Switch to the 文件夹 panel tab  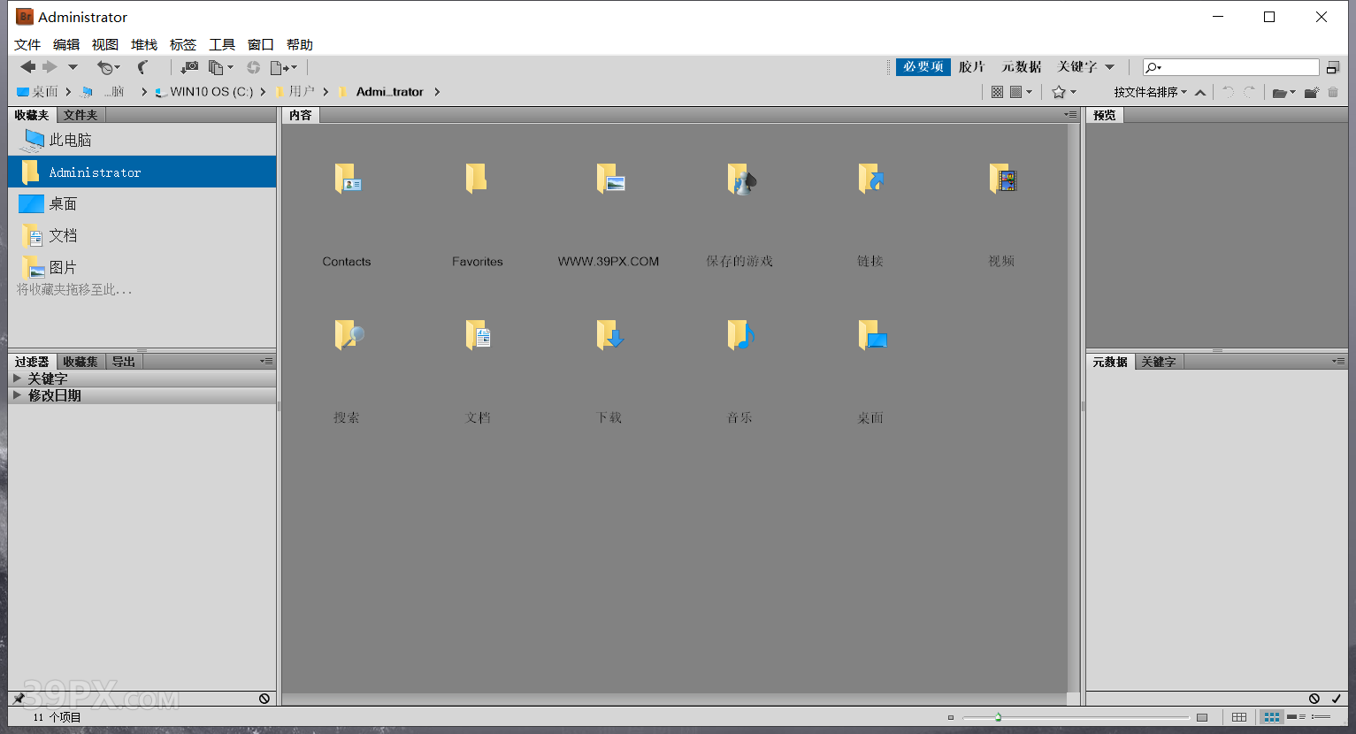point(80,114)
